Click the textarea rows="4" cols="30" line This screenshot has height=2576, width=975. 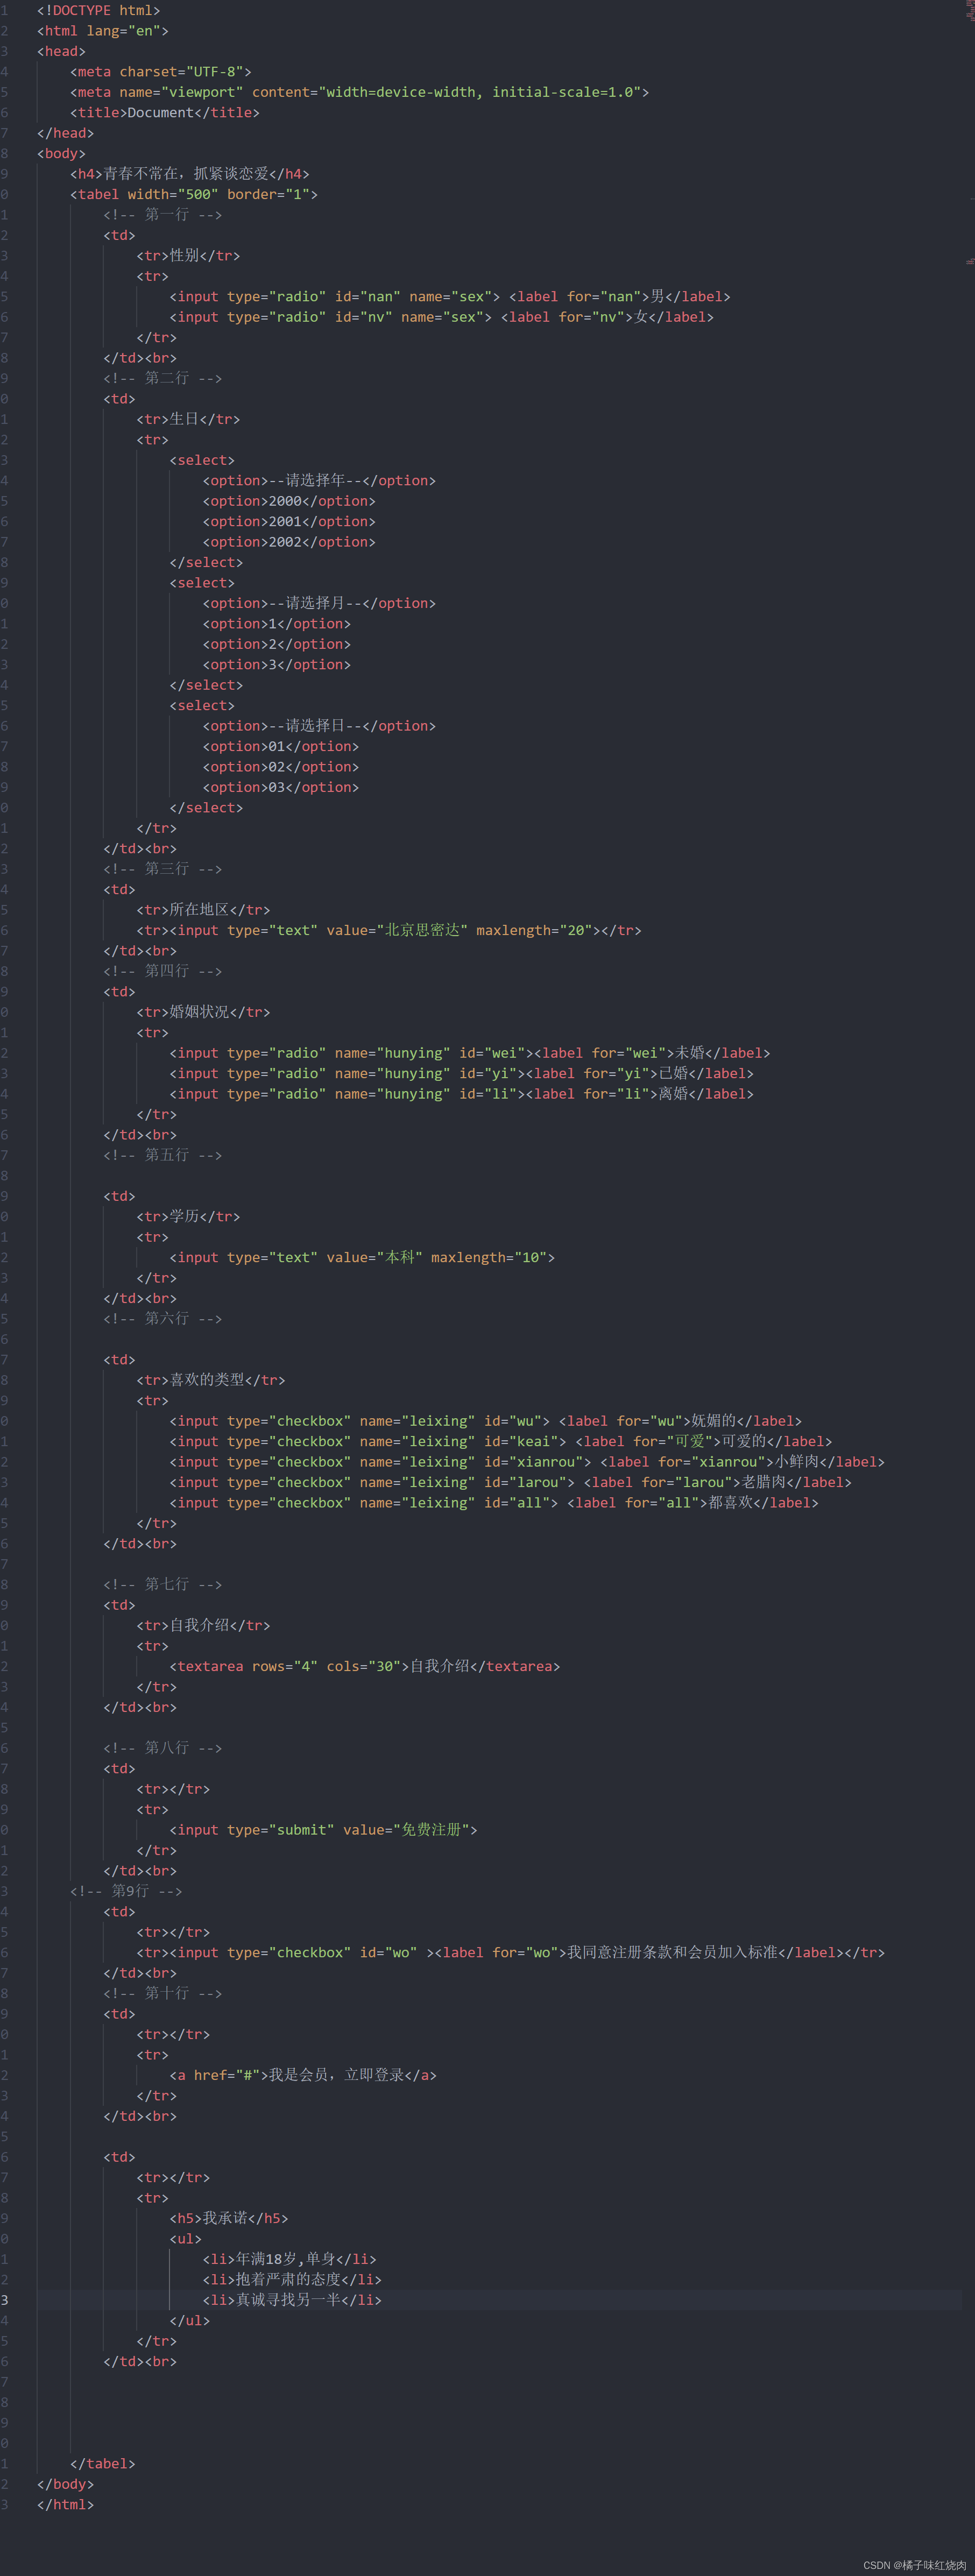tap(364, 1667)
